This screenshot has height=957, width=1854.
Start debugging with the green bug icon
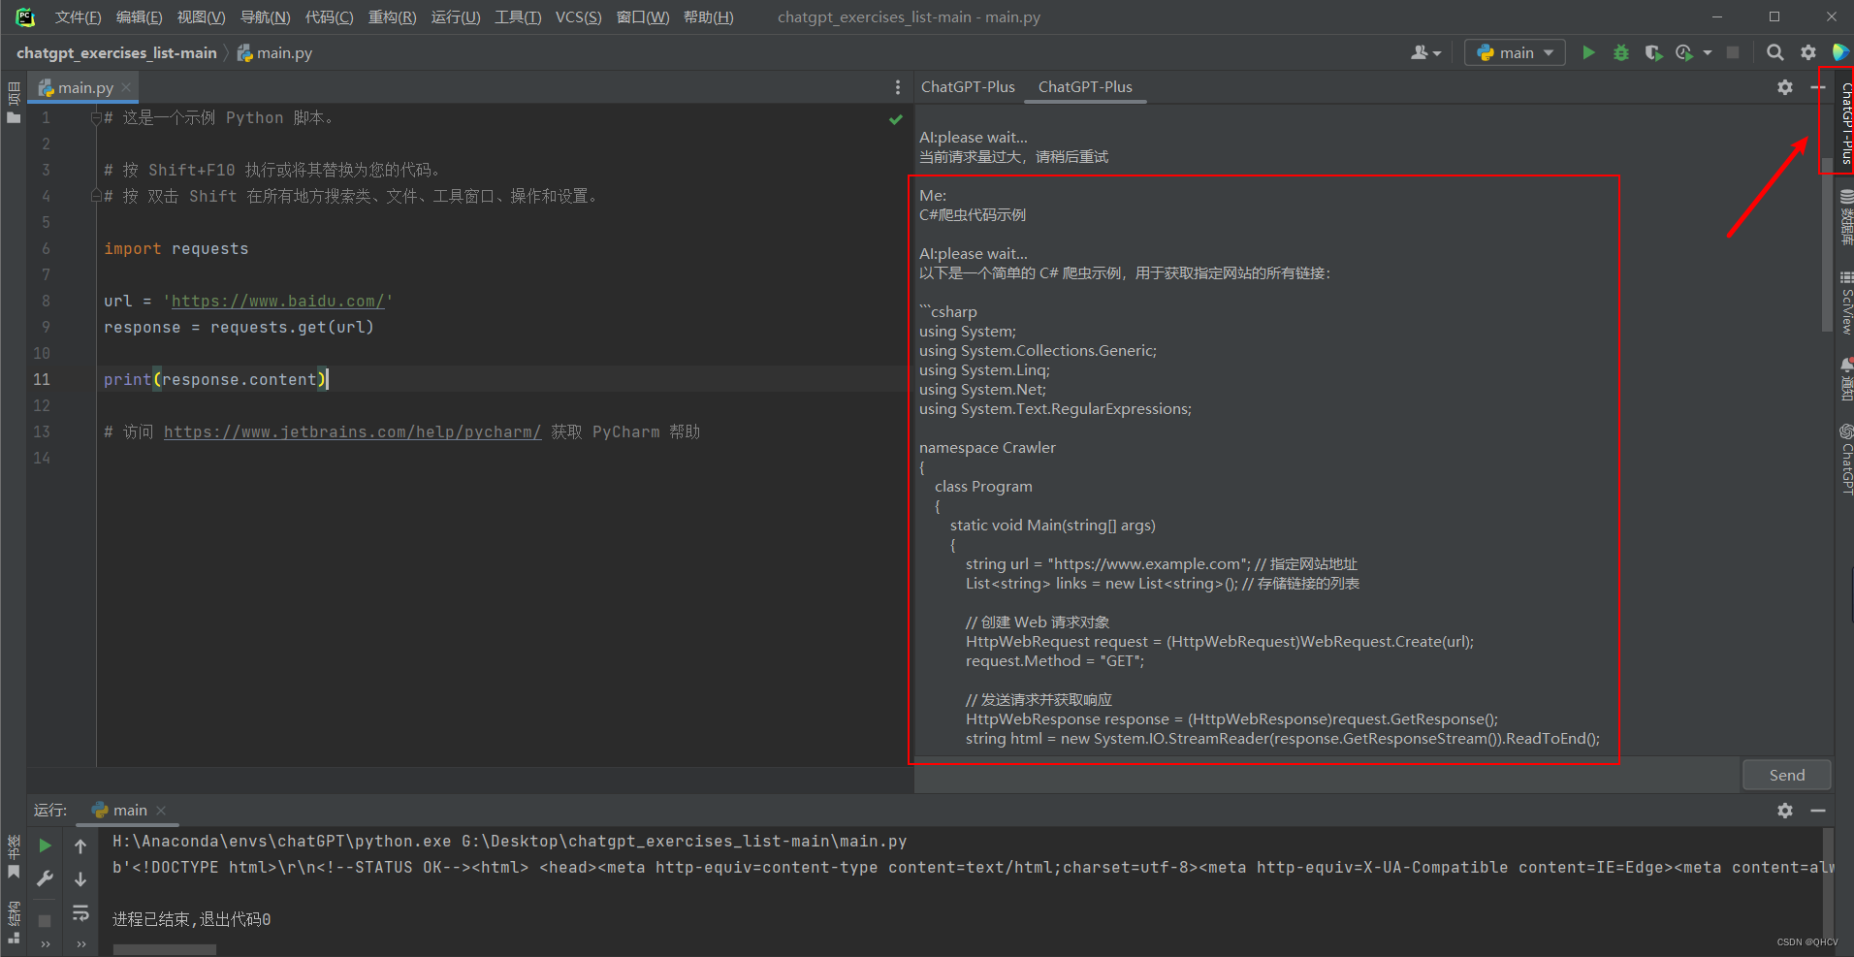(1621, 52)
